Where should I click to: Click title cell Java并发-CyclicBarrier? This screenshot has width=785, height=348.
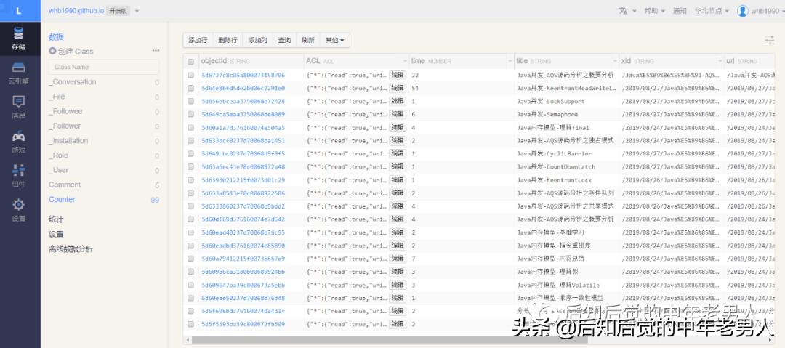554,154
